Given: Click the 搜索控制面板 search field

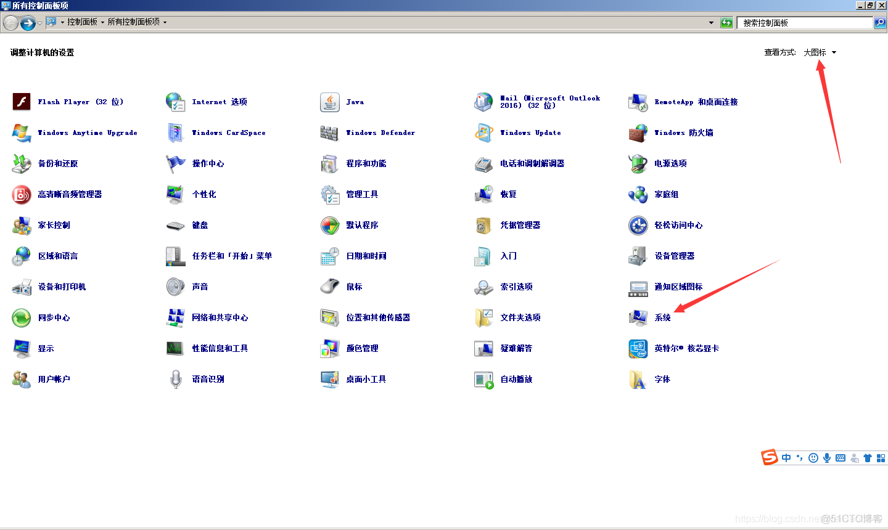Looking at the screenshot, I should [805, 23].
